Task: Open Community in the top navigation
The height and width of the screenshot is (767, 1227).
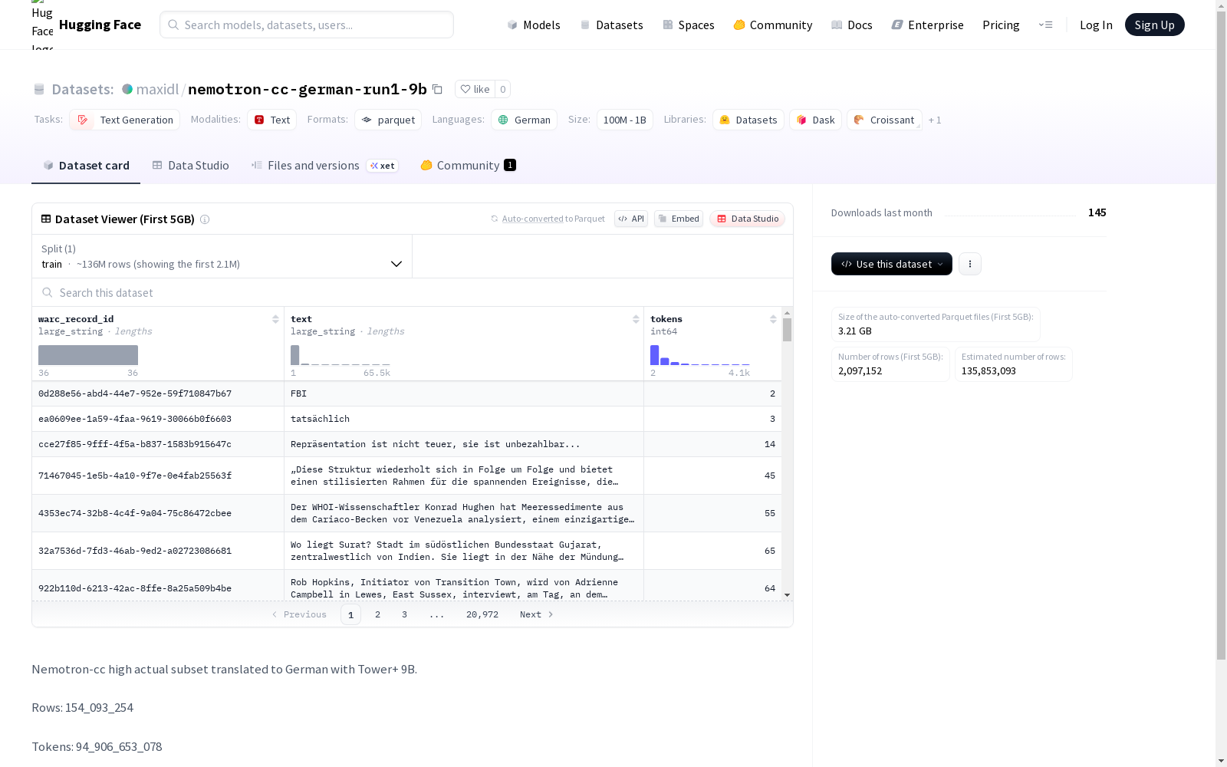Action: (x=772, y=25)
